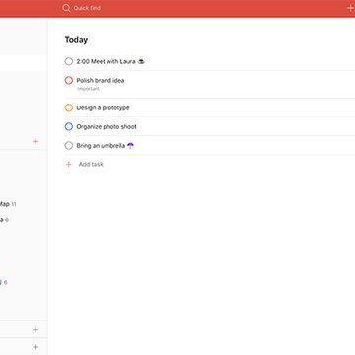
Task: Open the 'Design a prototype' task
Action: [x=103, y=107]
